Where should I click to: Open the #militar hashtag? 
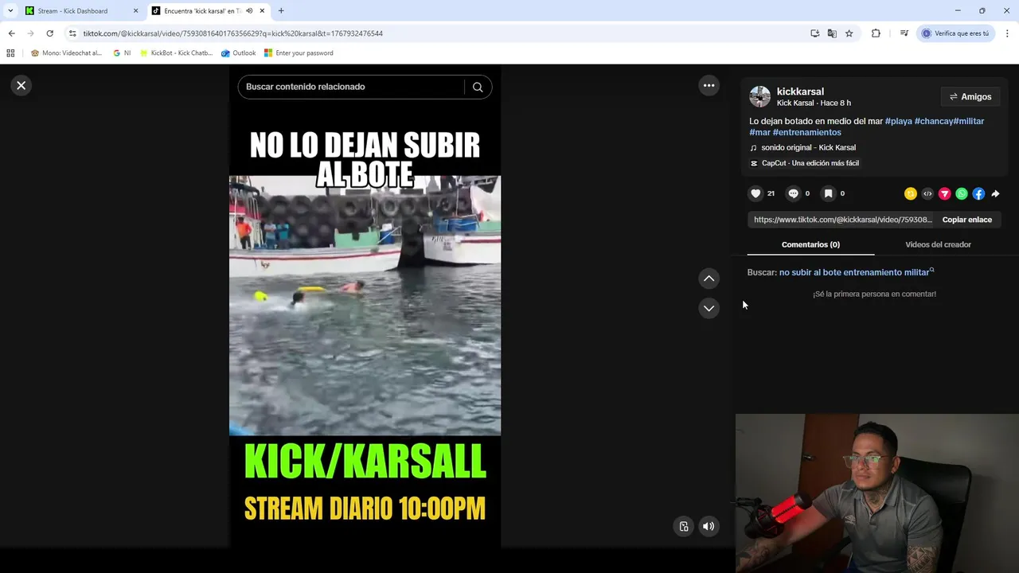968,121
